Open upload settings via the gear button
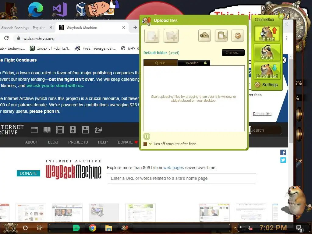 click(x=238, y=36)
